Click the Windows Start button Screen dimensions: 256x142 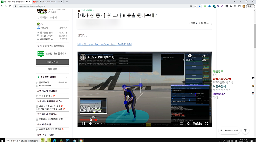[x=2, y=141]
